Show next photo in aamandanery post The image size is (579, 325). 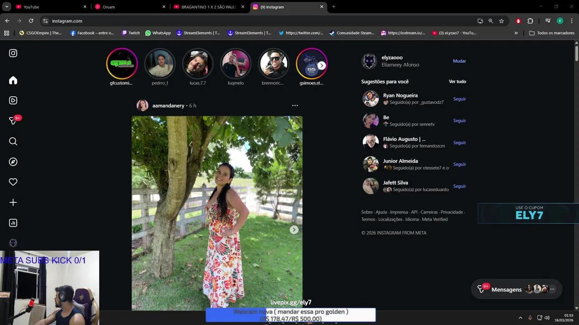(294, 230)
